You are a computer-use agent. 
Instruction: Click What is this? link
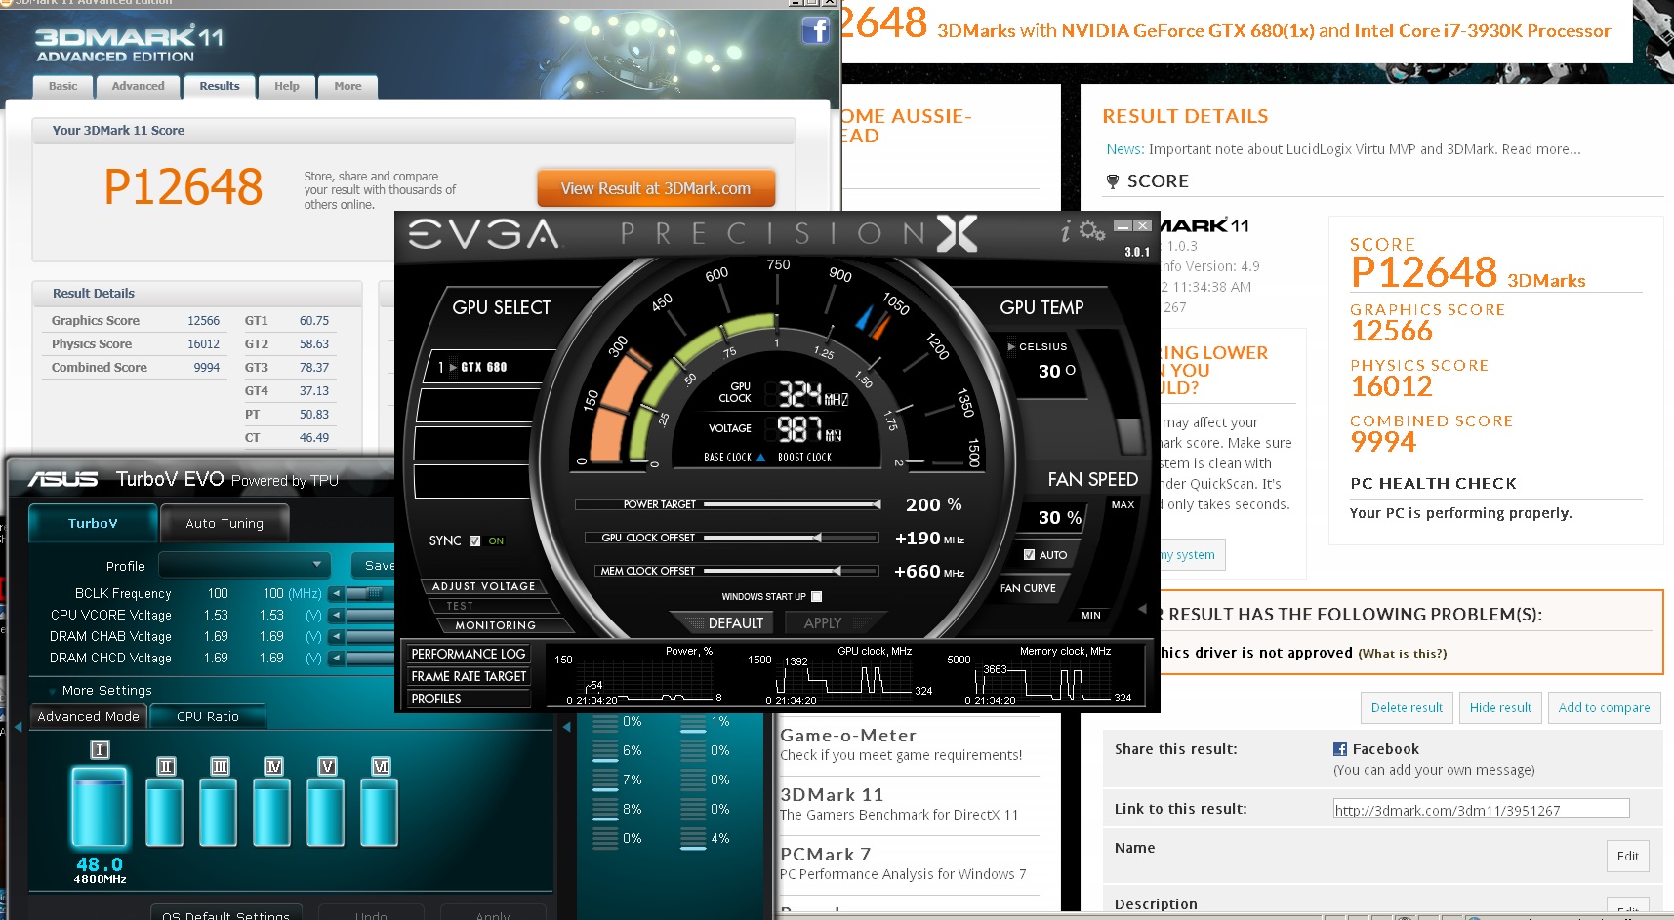(x=1403, y=654)
